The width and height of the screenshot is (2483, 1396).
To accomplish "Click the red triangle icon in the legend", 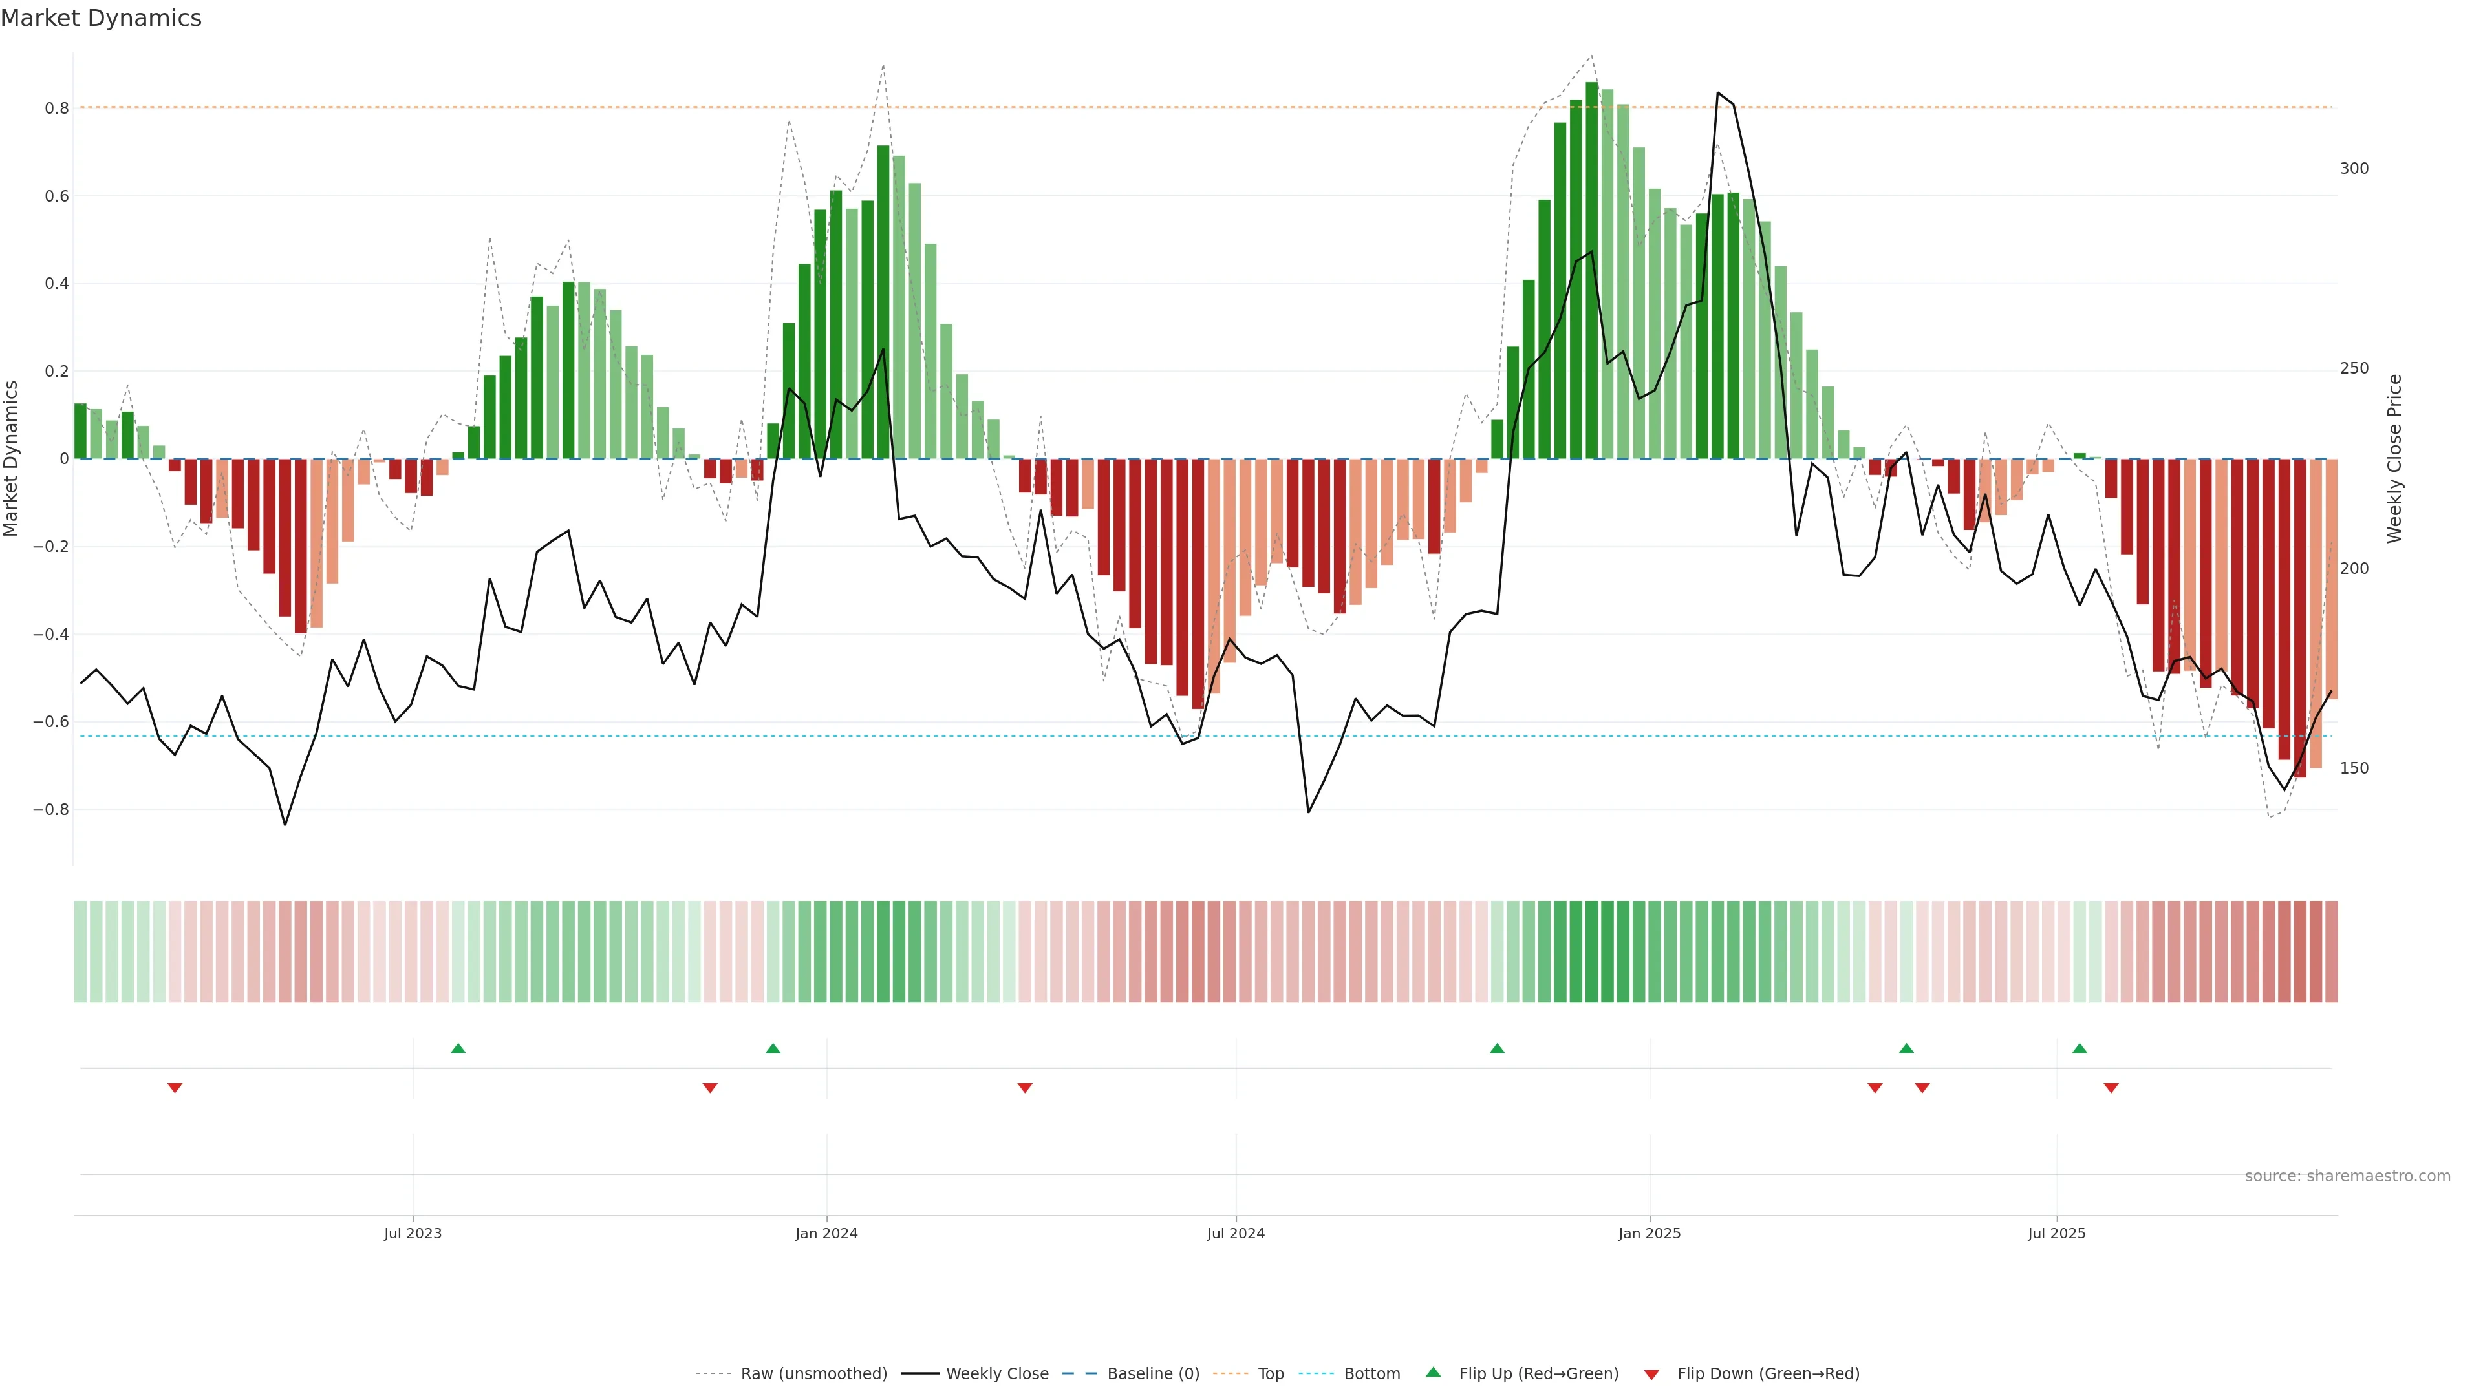I will point(1651,1375).
